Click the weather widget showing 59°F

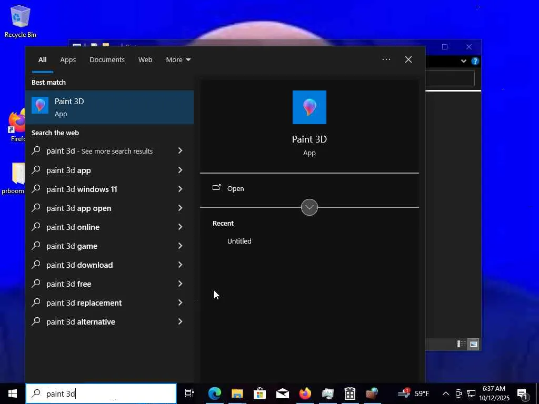414,393
